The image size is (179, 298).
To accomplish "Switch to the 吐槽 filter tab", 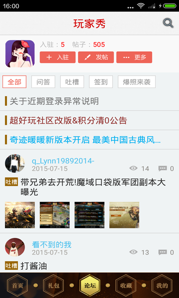I will coord(72,82).
